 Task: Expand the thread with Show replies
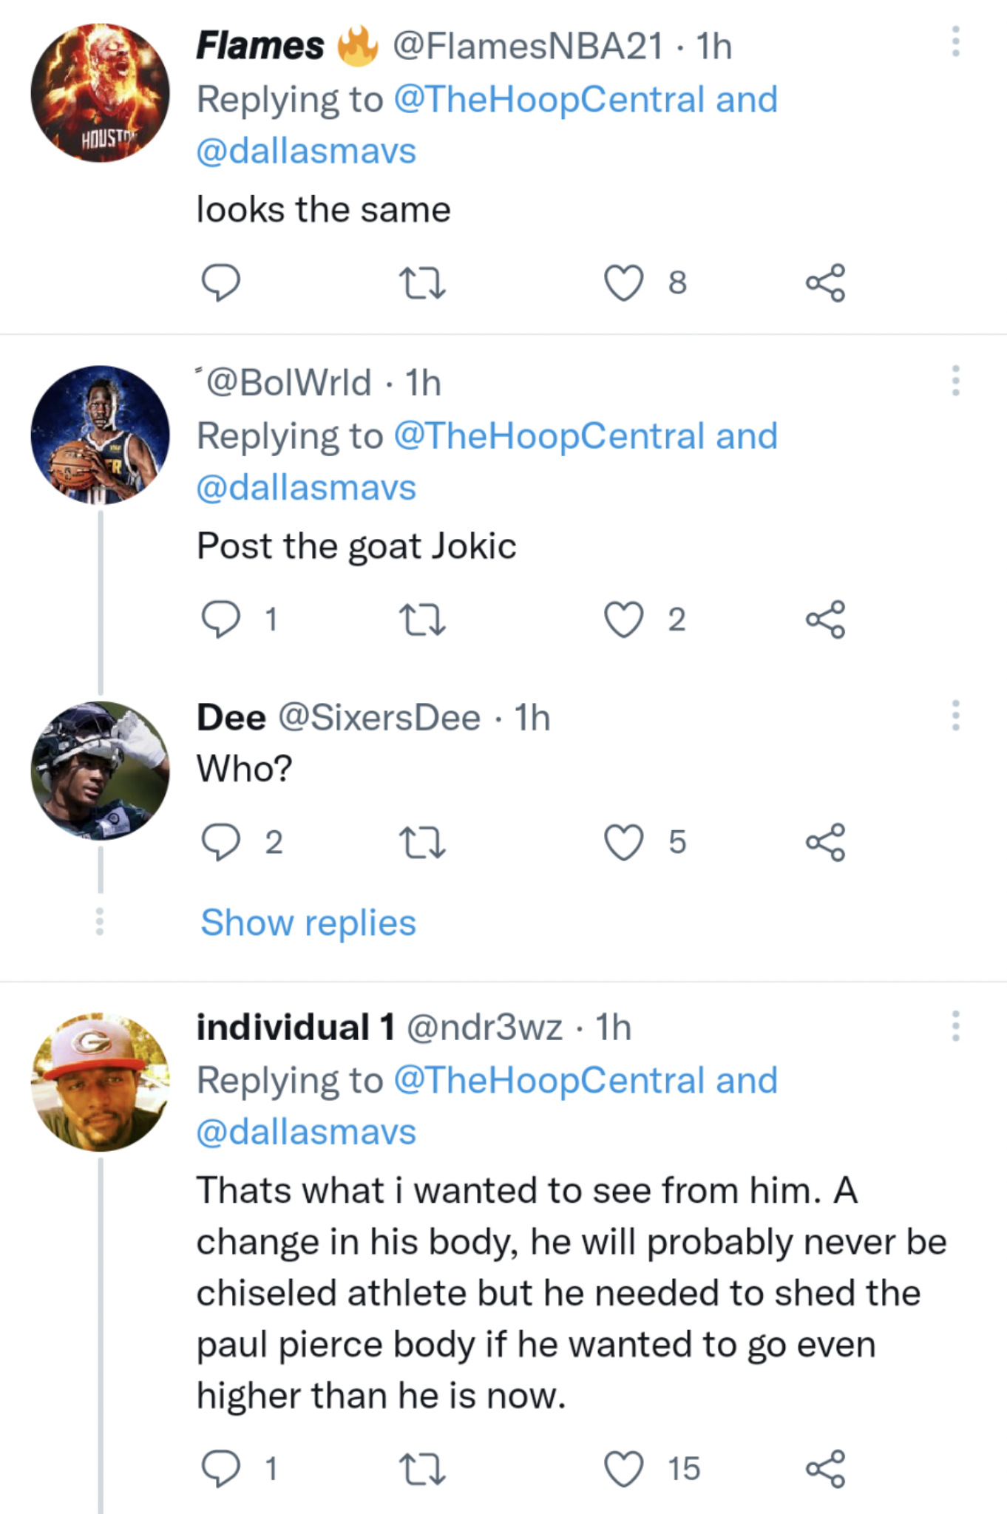(308, 923)
